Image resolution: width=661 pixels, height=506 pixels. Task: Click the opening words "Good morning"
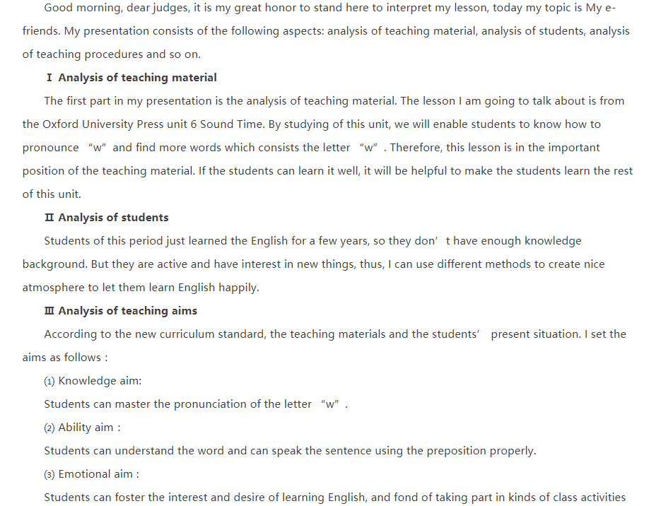[79, 8]
